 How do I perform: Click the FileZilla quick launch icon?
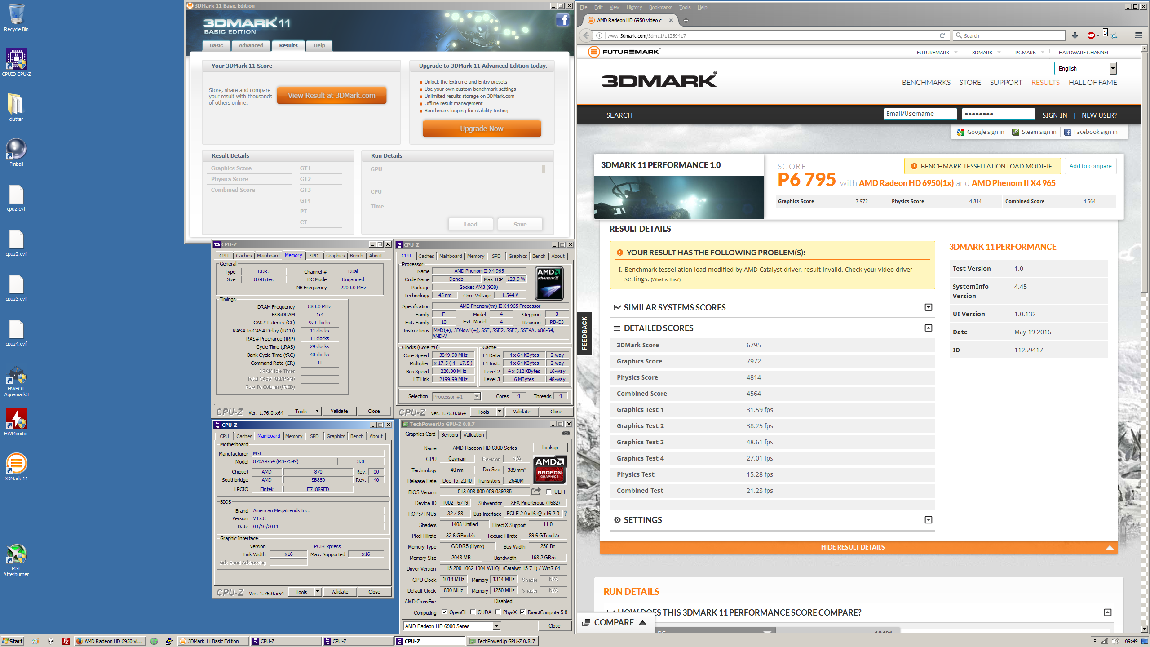pyautogui.click(x=66, y=641)
